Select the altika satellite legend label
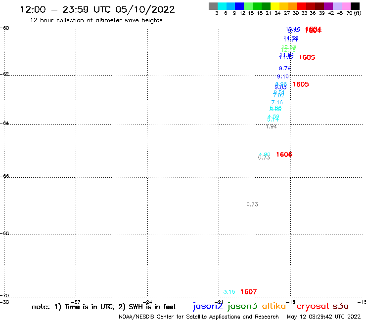Viewport: 366px width, 321px height. [x=274, y=306]
